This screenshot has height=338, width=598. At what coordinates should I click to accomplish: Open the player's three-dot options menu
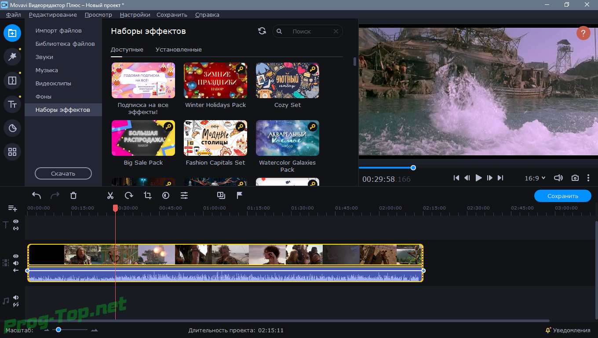[588, 178]
